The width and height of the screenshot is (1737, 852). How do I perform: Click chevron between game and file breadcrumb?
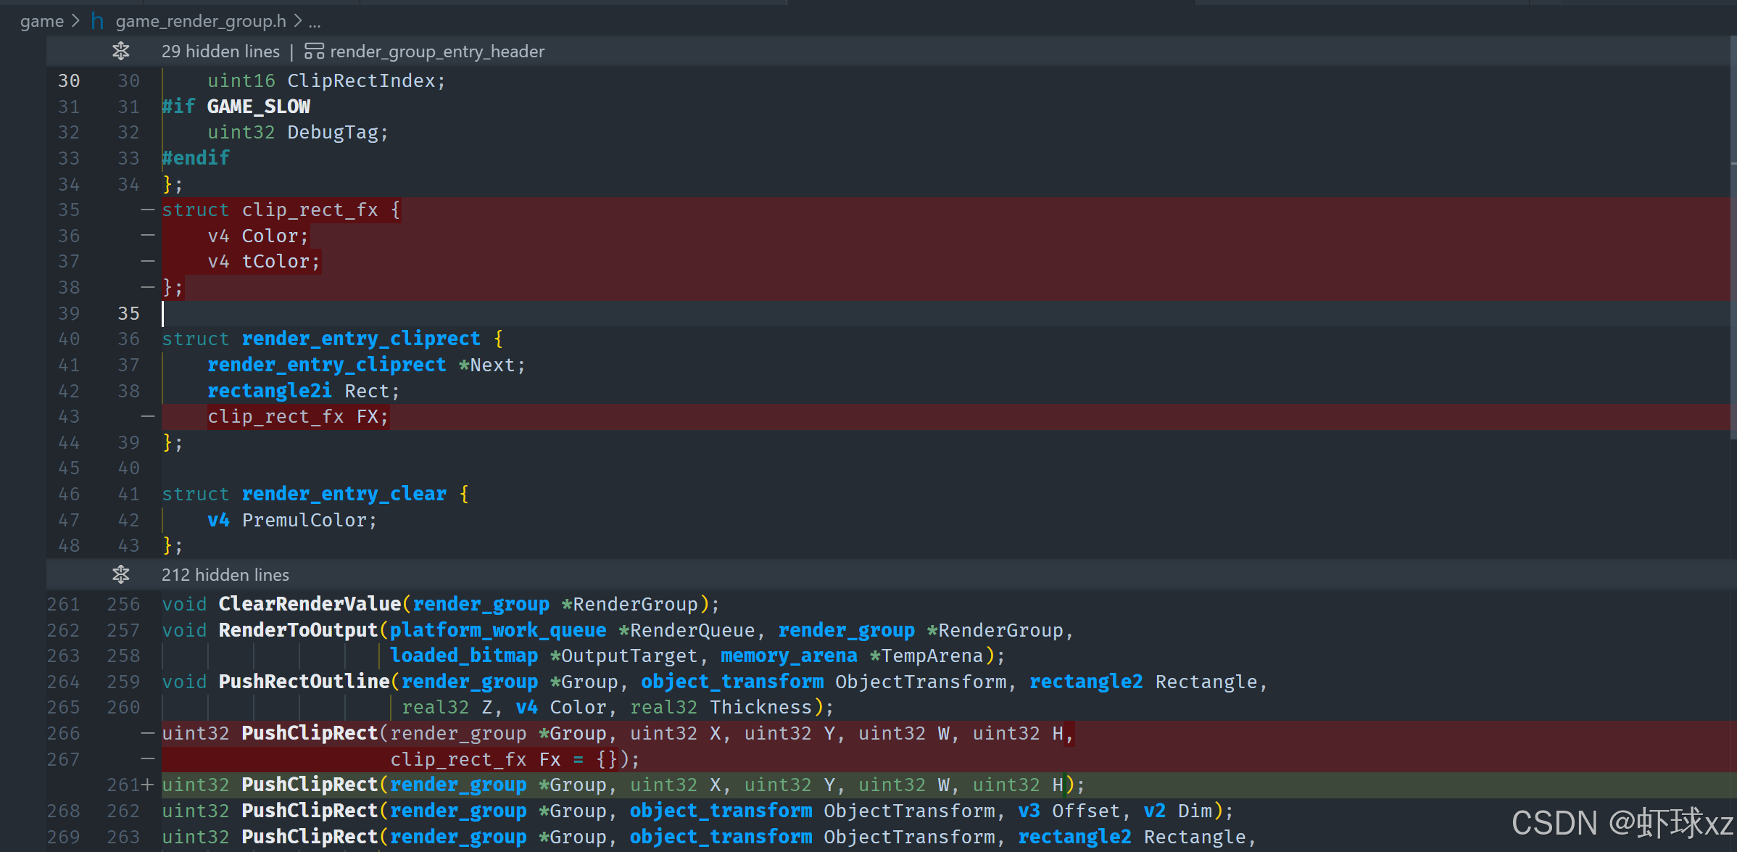tap(75, 21)
